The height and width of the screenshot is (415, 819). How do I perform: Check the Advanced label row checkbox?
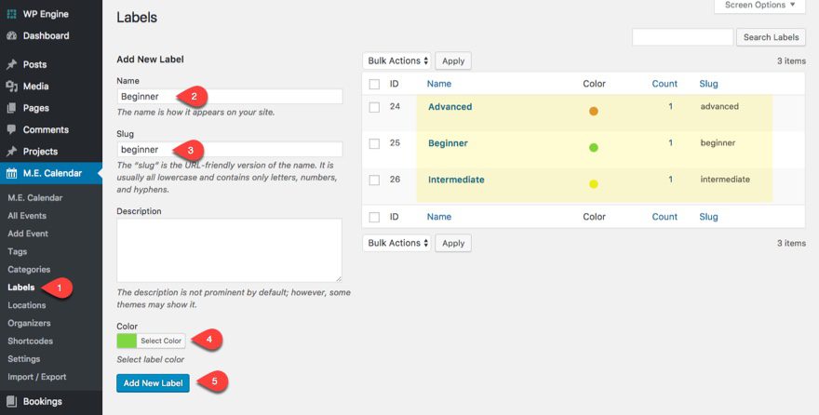coord(374,107)
